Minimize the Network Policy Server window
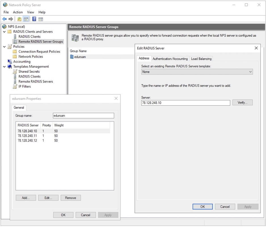Viewport: 266px width, 227px height. click(234, 5)
